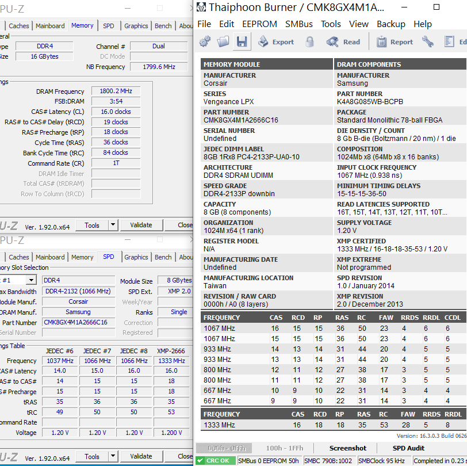Click the 1333 MHz XMP profile row
The image size is (467, 466).
tap(333, 425)
